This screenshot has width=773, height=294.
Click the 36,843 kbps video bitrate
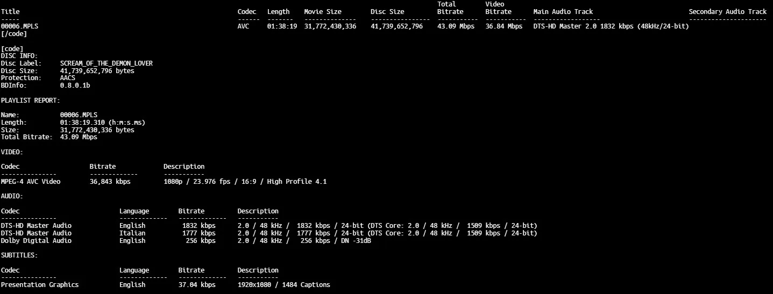point(110,182)
